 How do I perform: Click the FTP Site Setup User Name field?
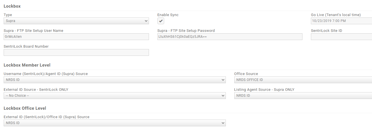76,37
